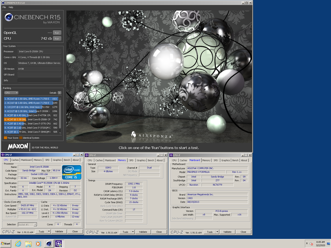Click the title bar icon of middle CPU-Z window
Screen dimensions: 331x248
[87, 155]
